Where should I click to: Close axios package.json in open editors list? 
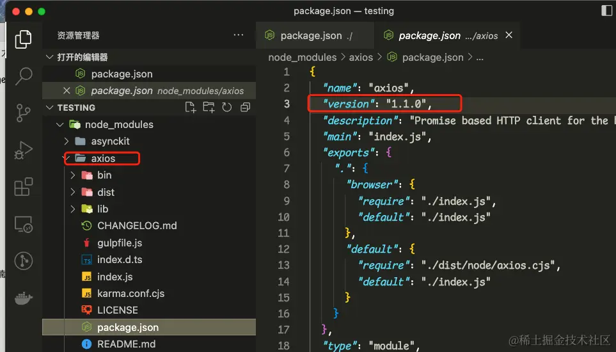pyautogui.click(x=67, y=91)
